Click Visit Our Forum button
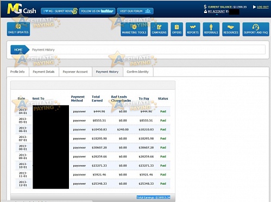Image resolution: width=271 pixels, height=202 pixels. point(135,11)
